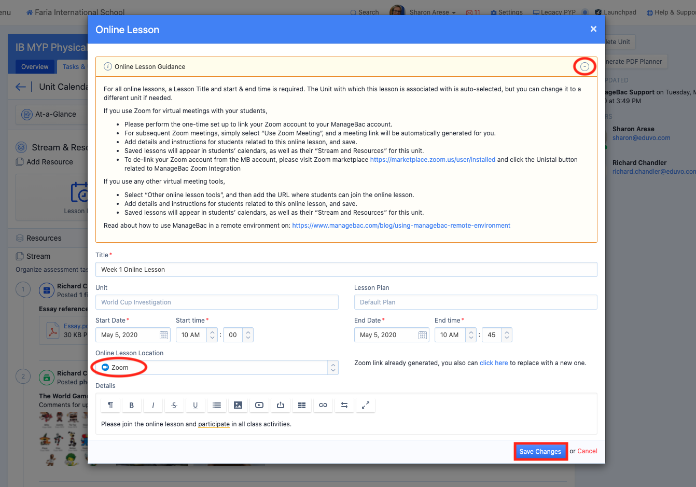Switch to the Overview tab
Screen dimensions: 696x487
tap(35, 66)
